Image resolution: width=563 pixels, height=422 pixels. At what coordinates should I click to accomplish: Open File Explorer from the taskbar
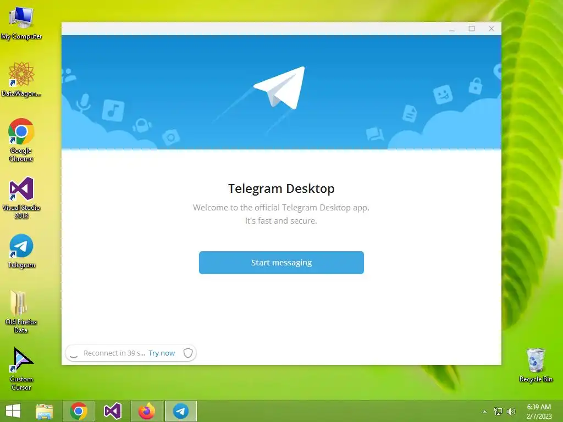45,411
